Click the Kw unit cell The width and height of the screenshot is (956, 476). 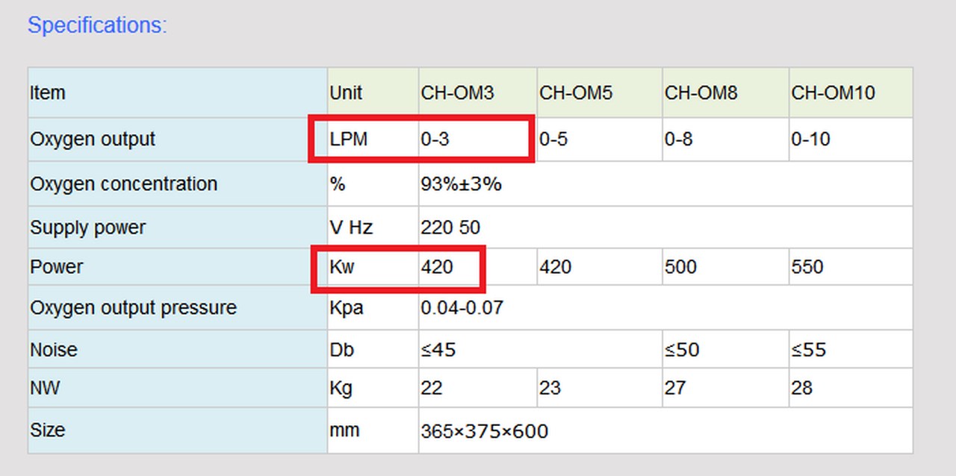[x=342, y=267]
